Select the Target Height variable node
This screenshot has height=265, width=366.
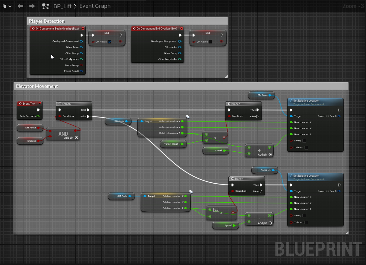173,144
